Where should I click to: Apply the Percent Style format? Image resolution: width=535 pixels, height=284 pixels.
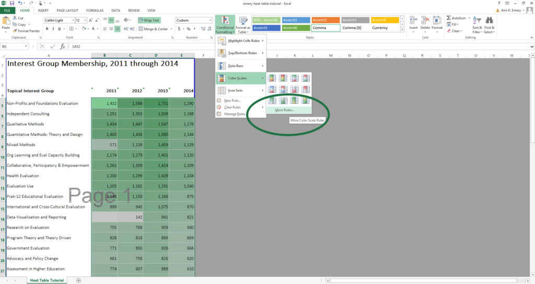click(187, 29)
